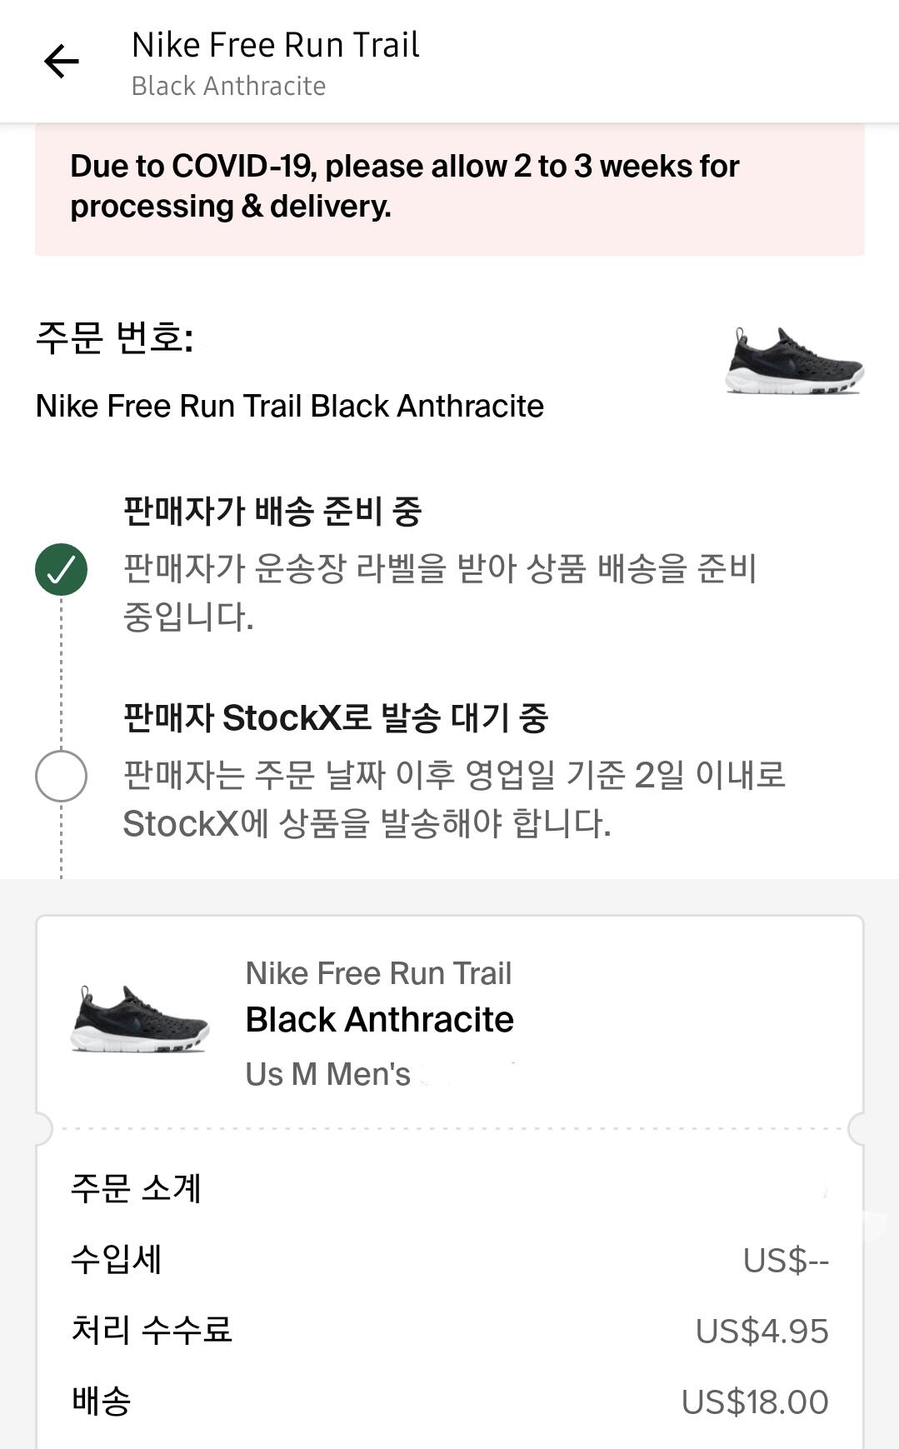Tap the shoe image in order card
The height and width of the screenshot is (1449, 899).
(139, 1019)
